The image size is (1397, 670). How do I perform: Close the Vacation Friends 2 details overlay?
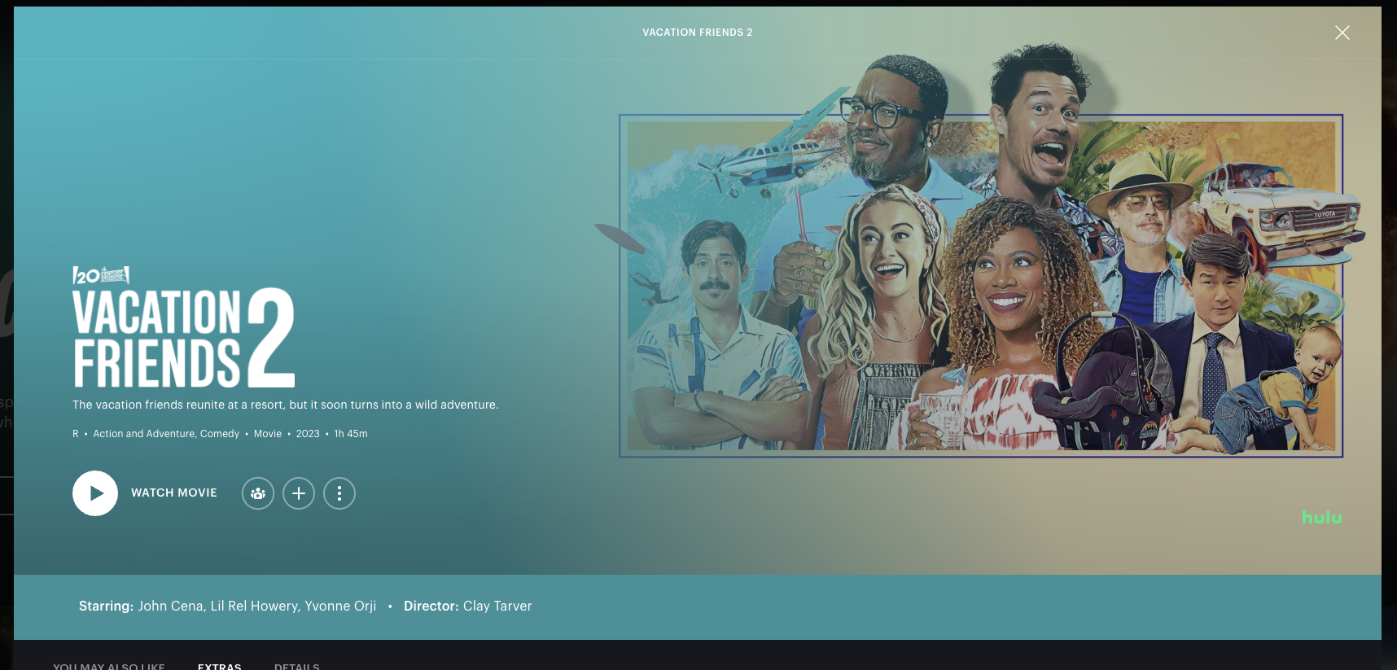pos(1342,33)
